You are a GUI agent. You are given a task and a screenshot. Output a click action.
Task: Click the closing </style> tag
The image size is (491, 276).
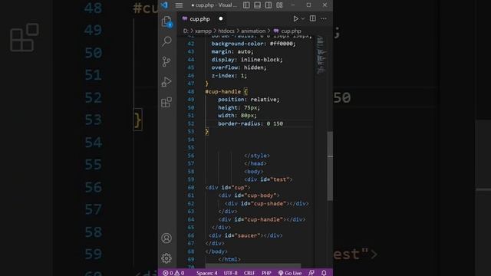(257, 156)
